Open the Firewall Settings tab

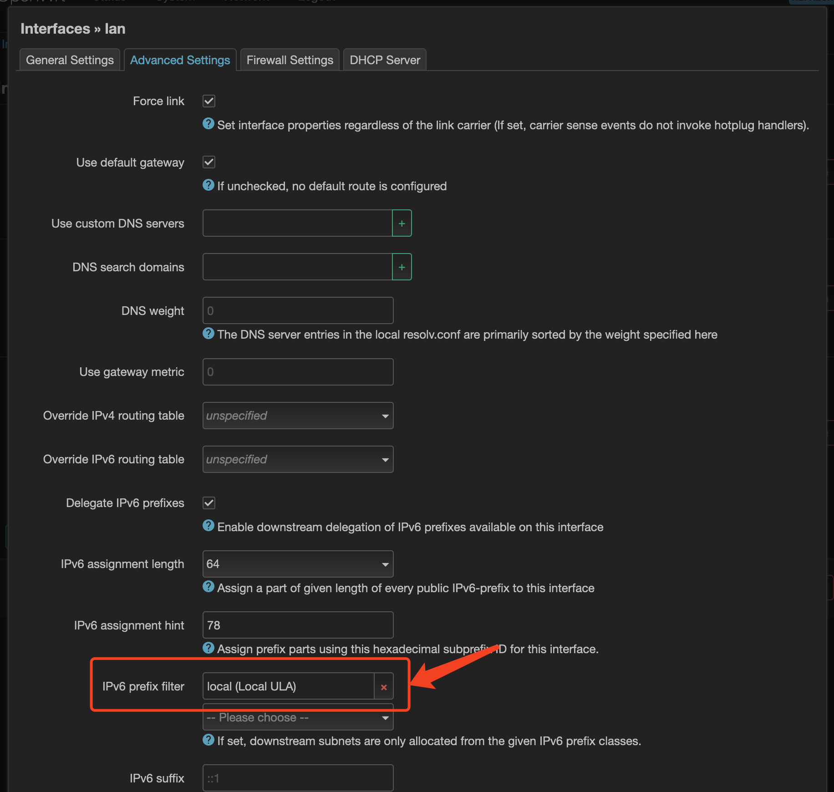[x=290, y=60]
